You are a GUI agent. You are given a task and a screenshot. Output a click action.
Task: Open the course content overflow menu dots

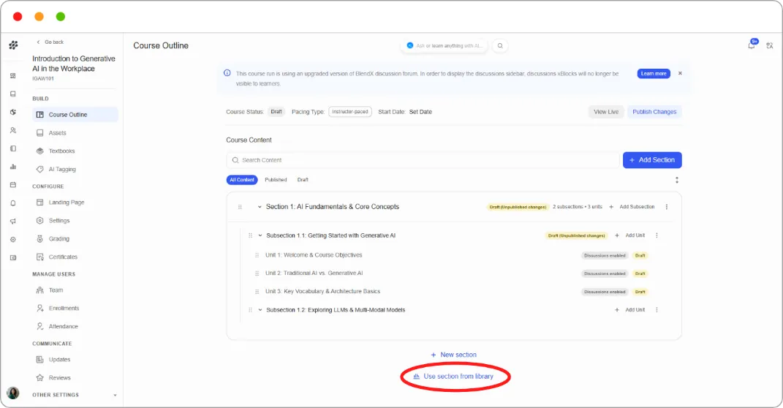(677, 180)
